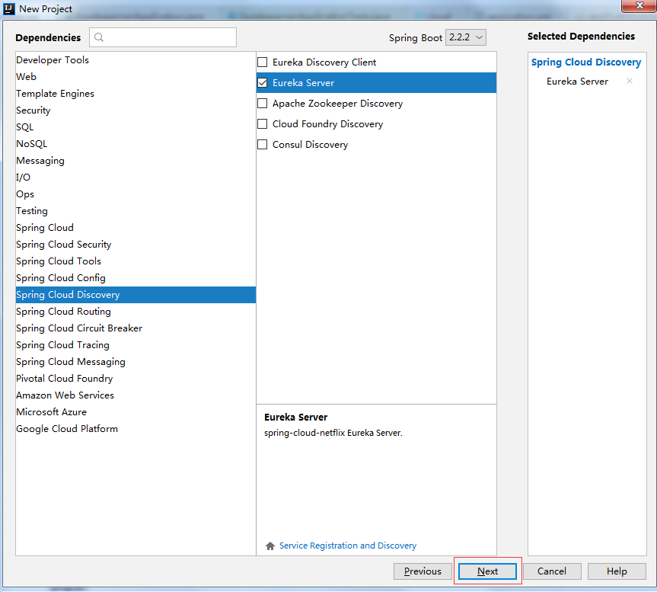The width and height of the screenshot is (657, 592).
Task: Select the Developer Tools category
Action: pyautogui.click(x=136, y=60)
